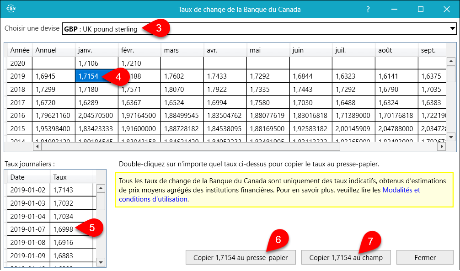The width and height of the screenshot is (460, 271).
Task: Select the 2018 annual rate 1,7299
Action: tap(53, 90)
